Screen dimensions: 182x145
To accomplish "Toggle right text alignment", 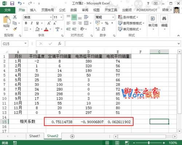I will [x=80, y=23].
